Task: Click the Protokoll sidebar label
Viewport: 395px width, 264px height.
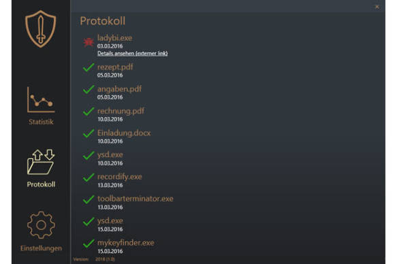Action: 41,184
